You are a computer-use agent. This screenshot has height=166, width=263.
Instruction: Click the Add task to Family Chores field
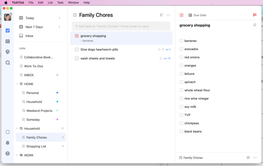(x=121, y=26)
